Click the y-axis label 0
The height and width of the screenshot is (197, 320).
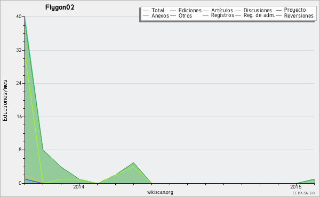point(20,183)
